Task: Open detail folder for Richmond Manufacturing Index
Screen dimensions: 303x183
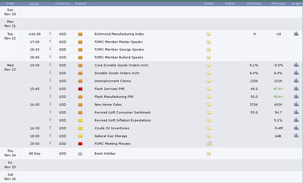Action: coord(209,34)
